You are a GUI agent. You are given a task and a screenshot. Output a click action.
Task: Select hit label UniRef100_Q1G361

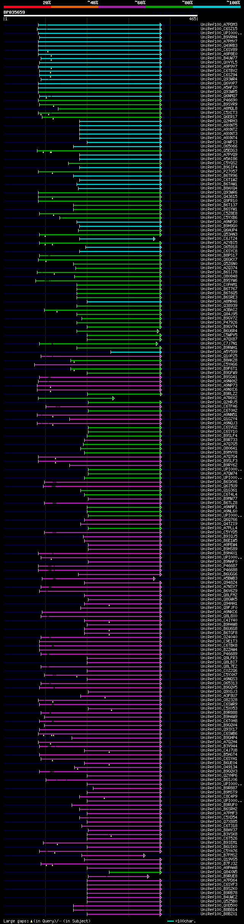219,490
